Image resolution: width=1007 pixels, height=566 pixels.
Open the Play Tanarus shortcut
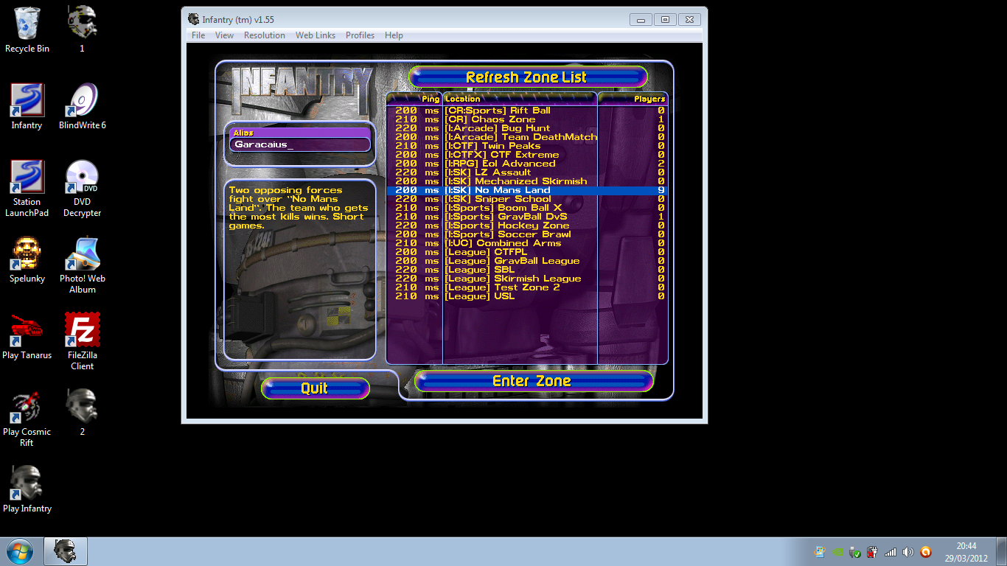(27, 331)
